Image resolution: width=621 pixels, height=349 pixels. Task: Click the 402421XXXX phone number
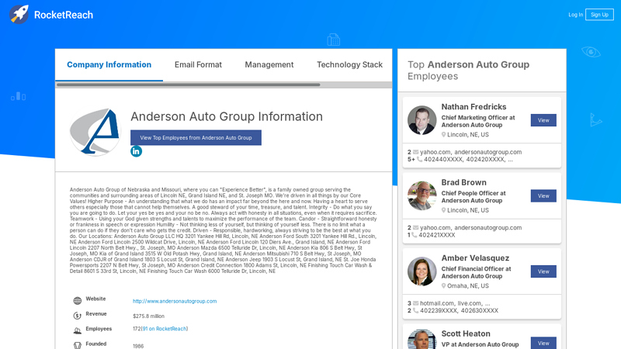coord(437,235)
